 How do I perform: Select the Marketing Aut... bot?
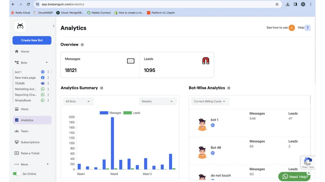[x=26, y=89]
